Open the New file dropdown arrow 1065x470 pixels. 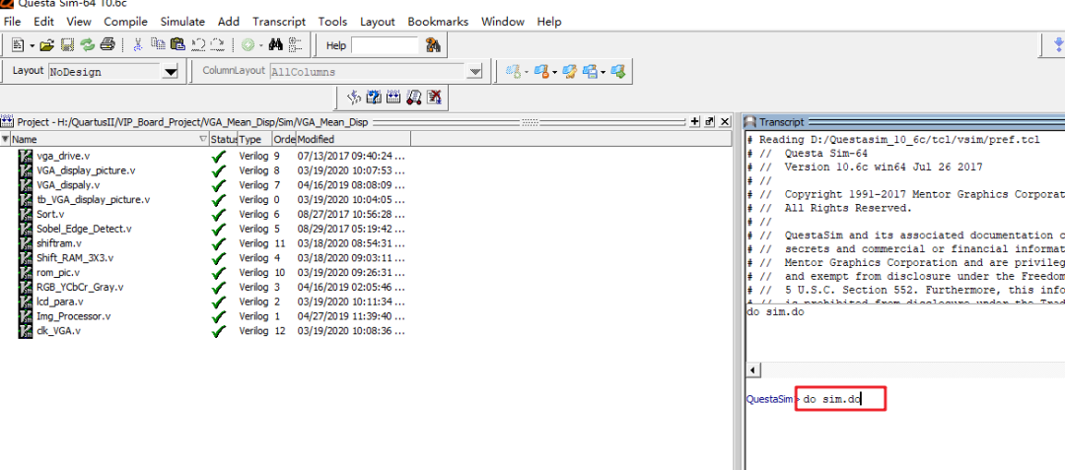click(x=32, y=46)
